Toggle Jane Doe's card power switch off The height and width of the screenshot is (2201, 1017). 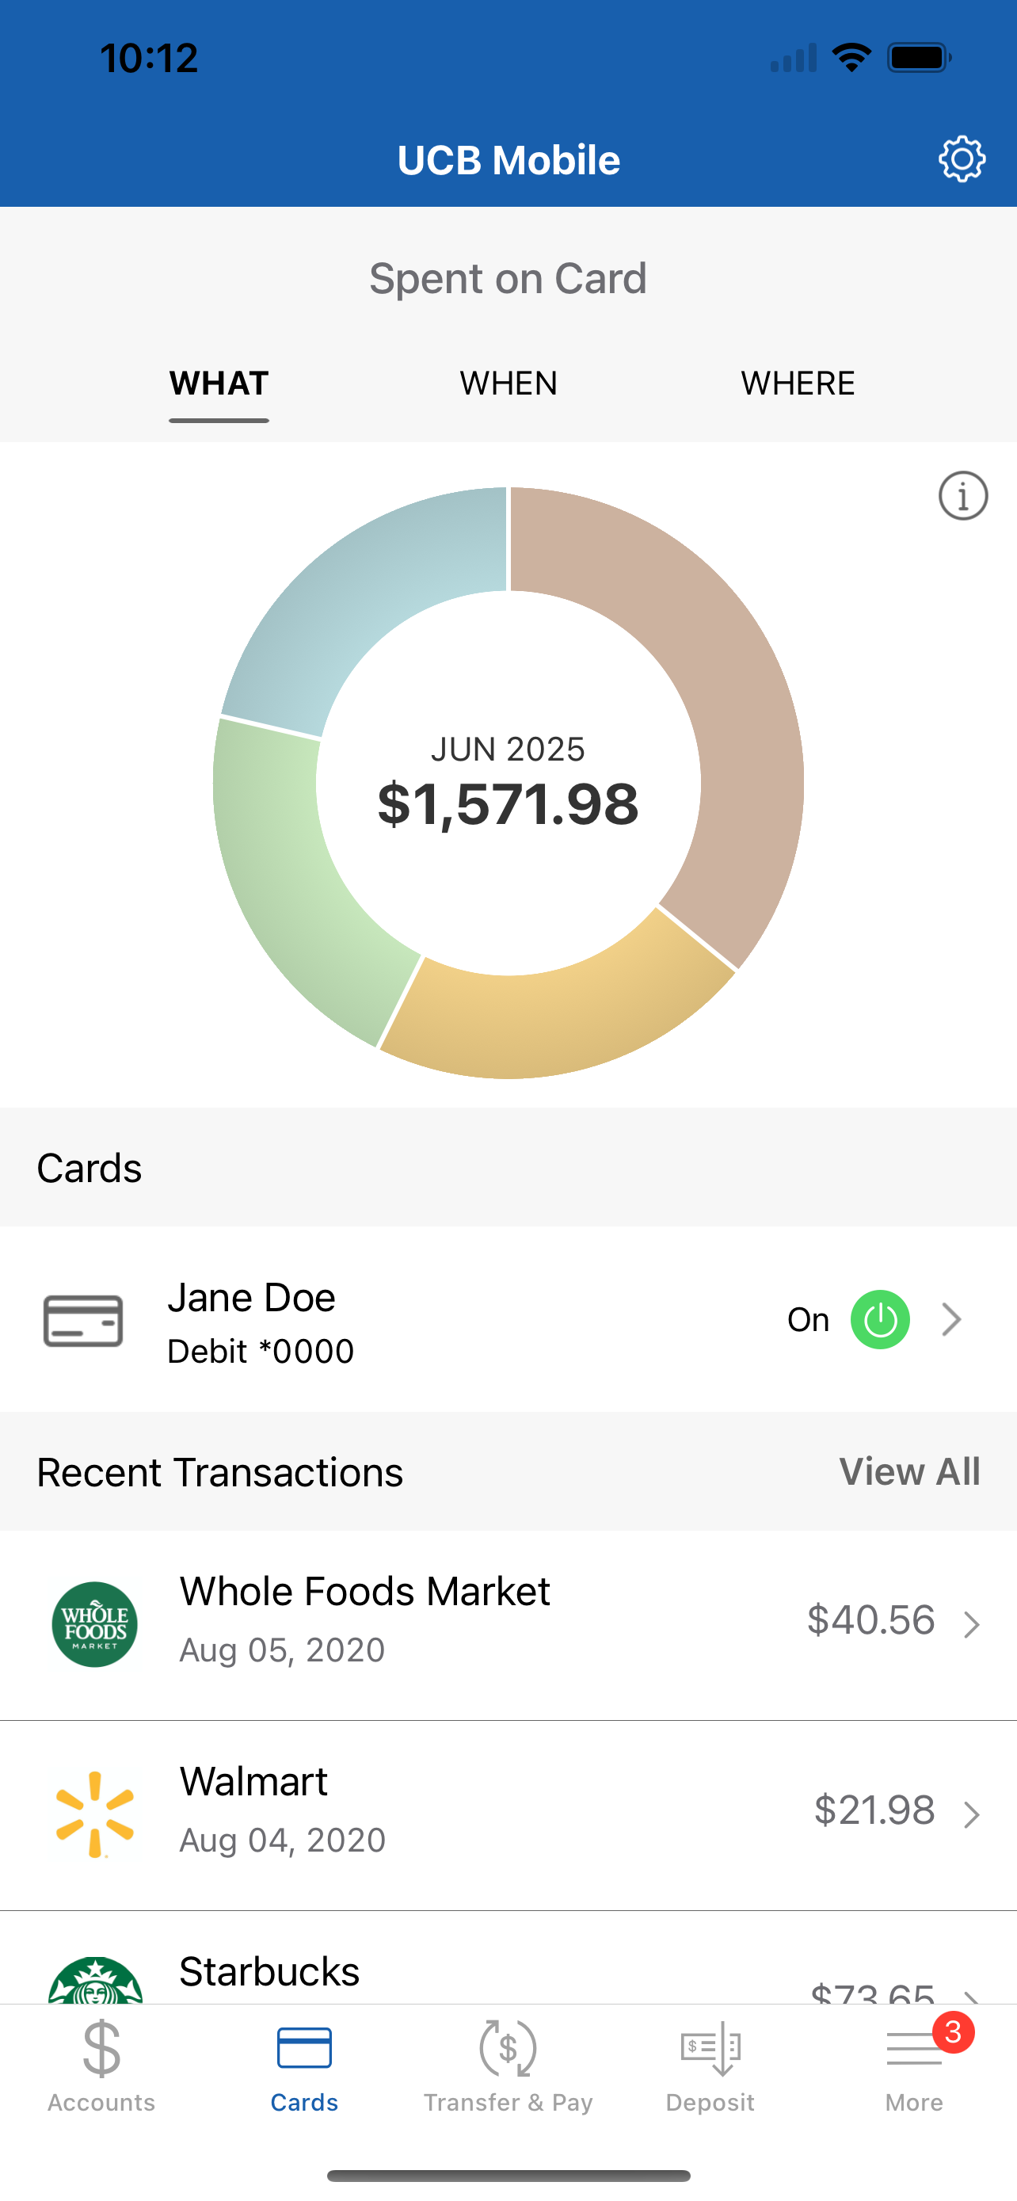pyautogui.click(x=881, y=1319)
